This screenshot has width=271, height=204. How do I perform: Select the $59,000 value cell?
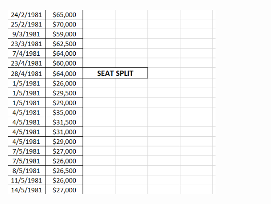coord(64,34)
